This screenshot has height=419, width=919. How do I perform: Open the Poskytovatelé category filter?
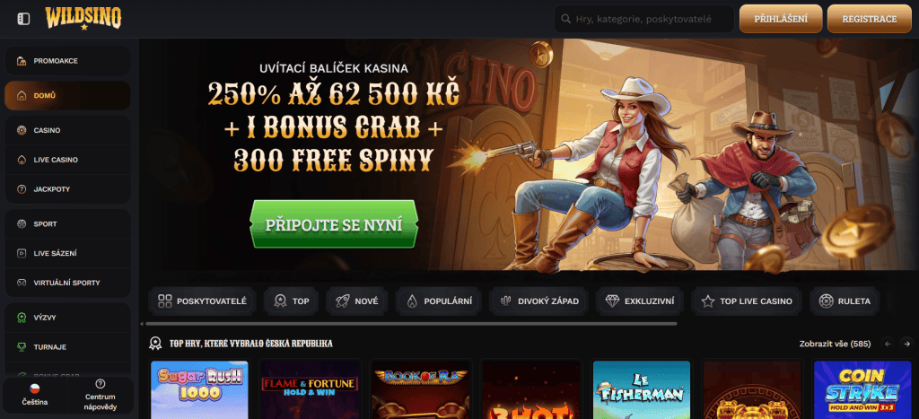(202, 301)
